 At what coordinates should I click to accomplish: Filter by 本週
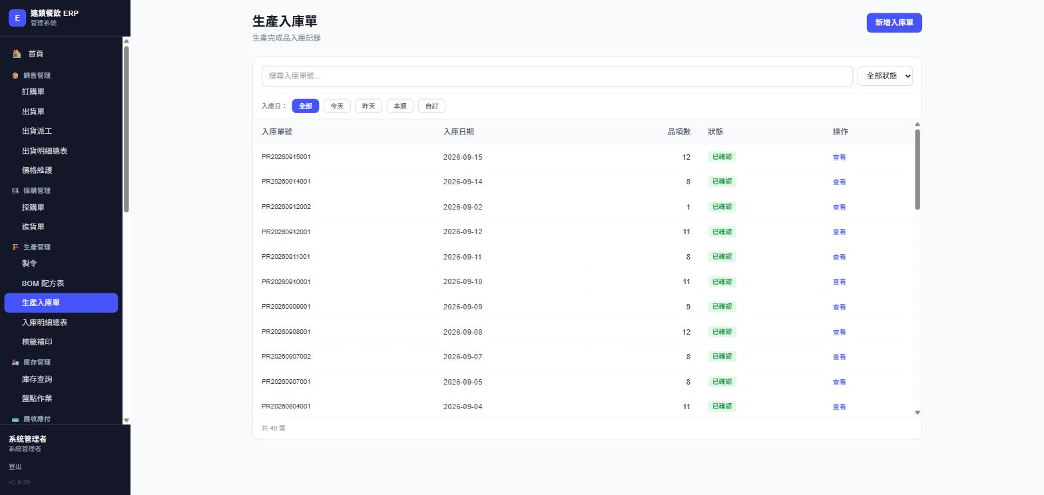tap(400, 106)
